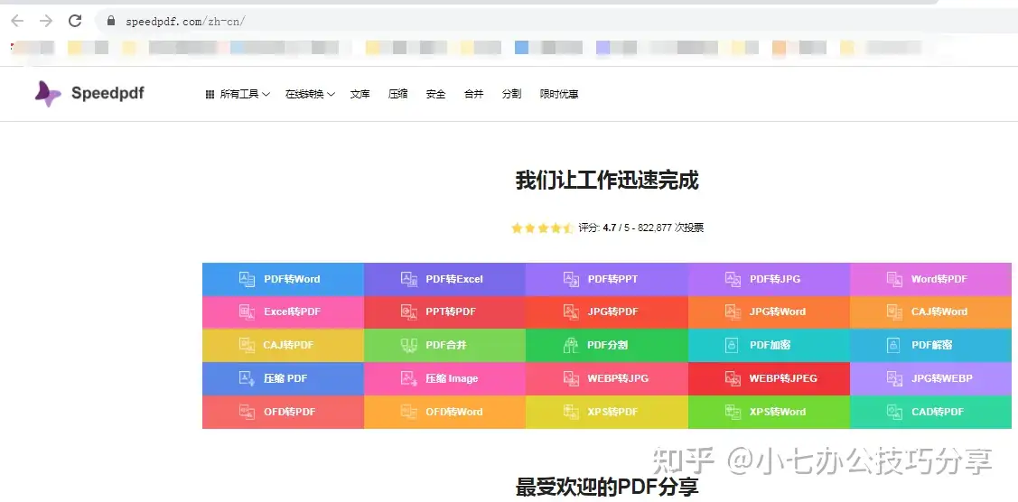This screenshot has height=502, width=1018.
Task: Reload the page with the refresh icon
Action: pyautogui.click(x=75, y=21)
